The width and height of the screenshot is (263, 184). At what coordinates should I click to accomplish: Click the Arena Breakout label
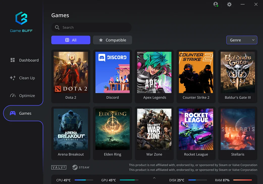tap(71, 154)
